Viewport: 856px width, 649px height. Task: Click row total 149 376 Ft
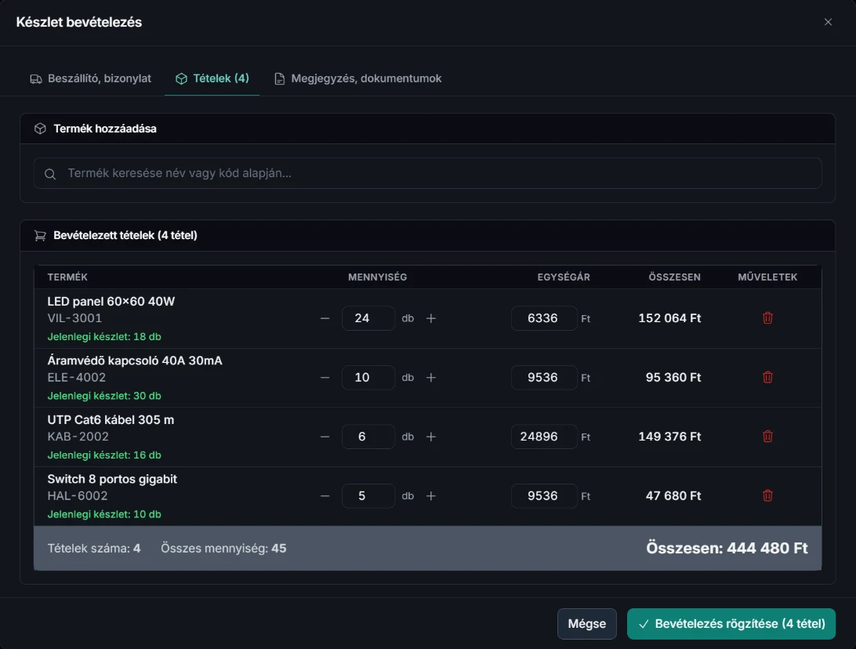pyautogui.click(x=669, y=437)
